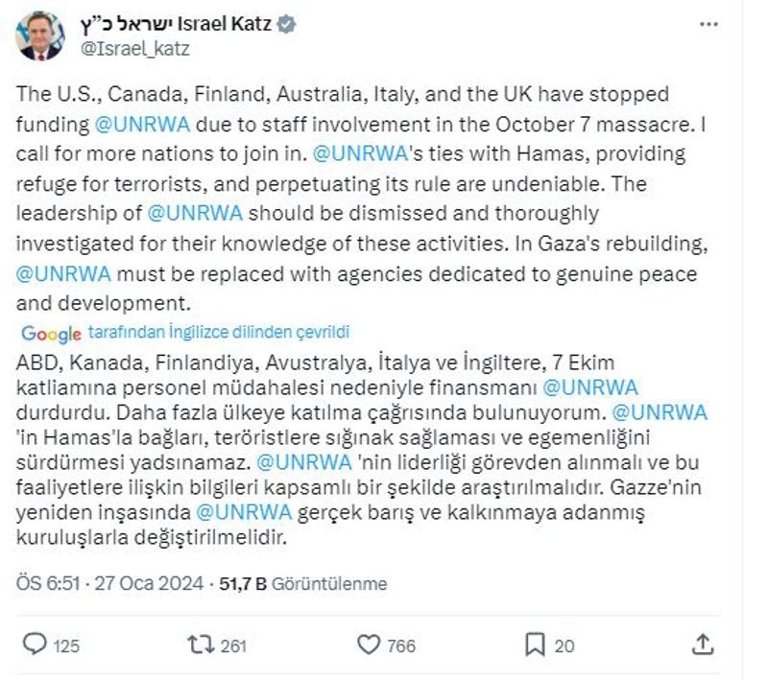Open @UNRWA mention after 'finansmanı'
This screenshot has width=768, height=680.
(590, 387)
